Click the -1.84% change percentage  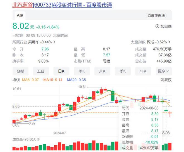pyautogui.click(x=53, y=27)
